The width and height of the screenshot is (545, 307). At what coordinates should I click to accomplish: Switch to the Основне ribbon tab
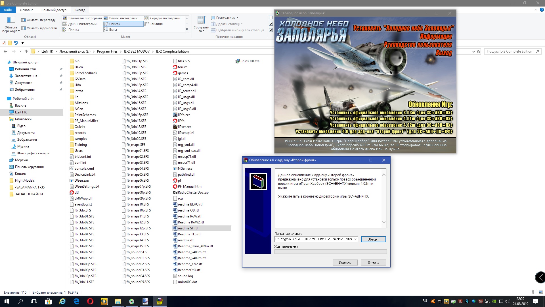coord(26,10)
